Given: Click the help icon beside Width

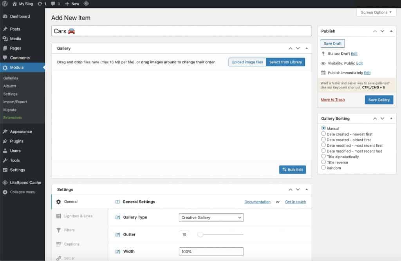Looking at the screenshot, I should (117, 252).
